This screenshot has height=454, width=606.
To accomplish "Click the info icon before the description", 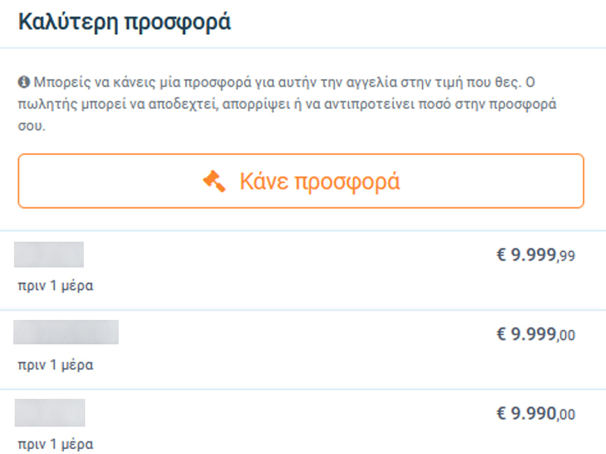I will [x=23, y=82].
